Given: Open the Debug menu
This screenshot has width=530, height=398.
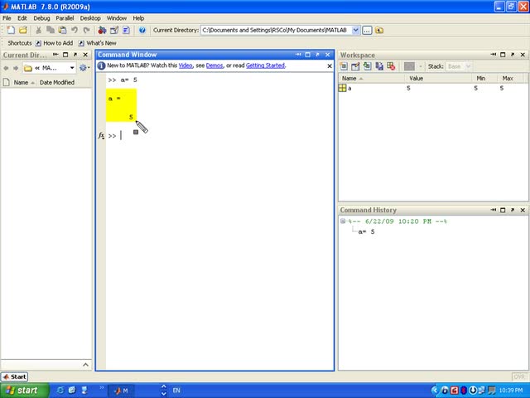Looking at the screenshot, I should pos(41,18).
